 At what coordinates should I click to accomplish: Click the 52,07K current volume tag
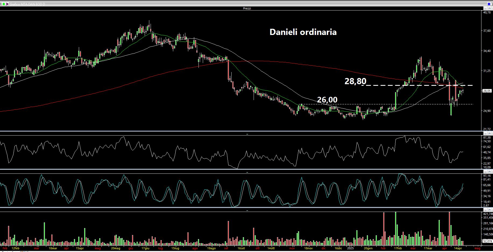pos(487,242)
